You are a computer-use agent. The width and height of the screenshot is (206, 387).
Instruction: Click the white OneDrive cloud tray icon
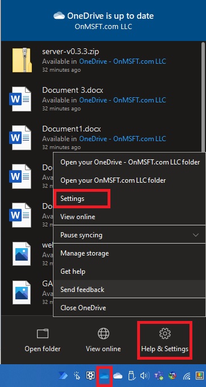click(x=118, y=376)
